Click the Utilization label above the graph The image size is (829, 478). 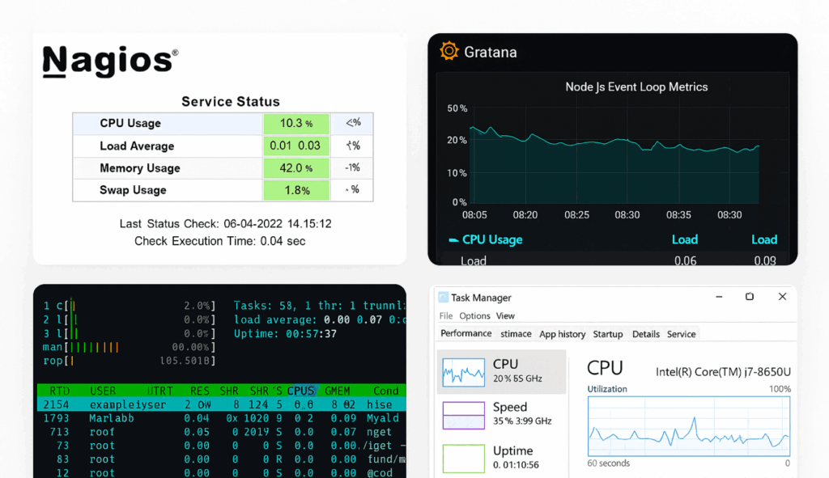coord(607,389)
